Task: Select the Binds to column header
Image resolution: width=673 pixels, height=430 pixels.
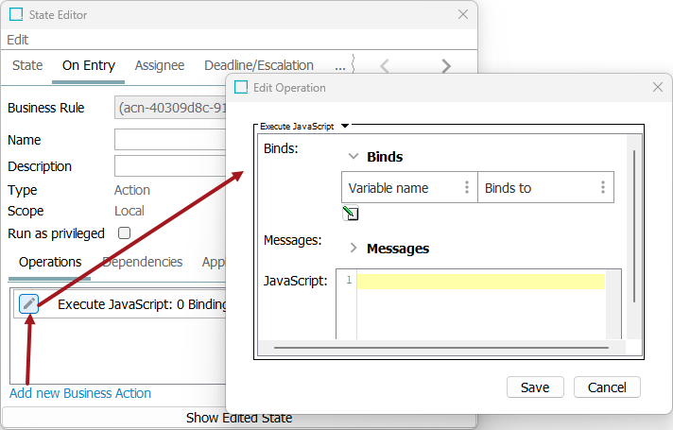Action: (x=545, y=187)
